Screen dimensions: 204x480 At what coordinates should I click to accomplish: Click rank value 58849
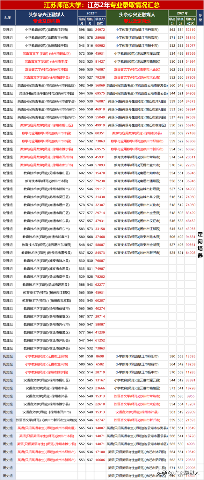click(x=191, y=37)
